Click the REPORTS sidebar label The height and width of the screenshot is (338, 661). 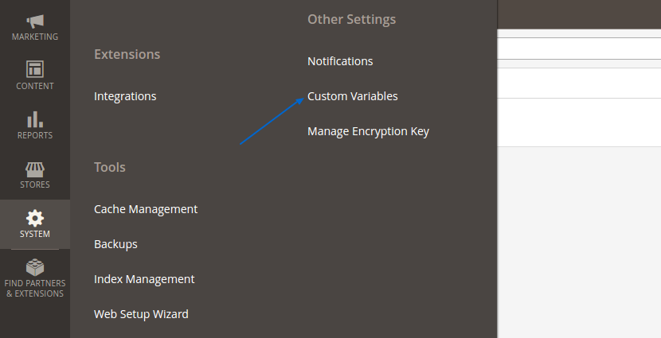coord(35,135)
